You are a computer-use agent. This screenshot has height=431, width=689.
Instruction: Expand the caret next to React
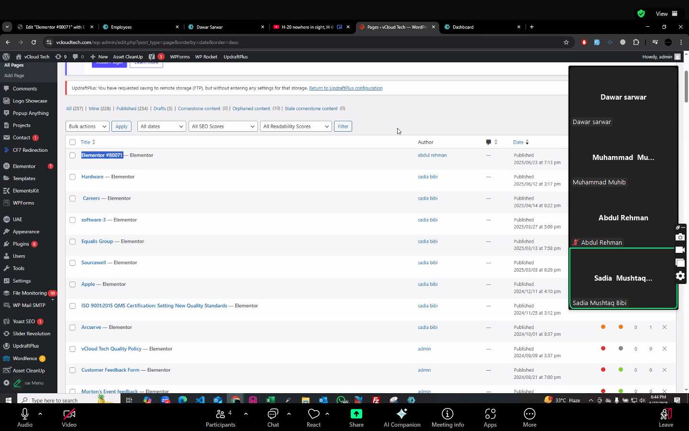coord(327,413)
